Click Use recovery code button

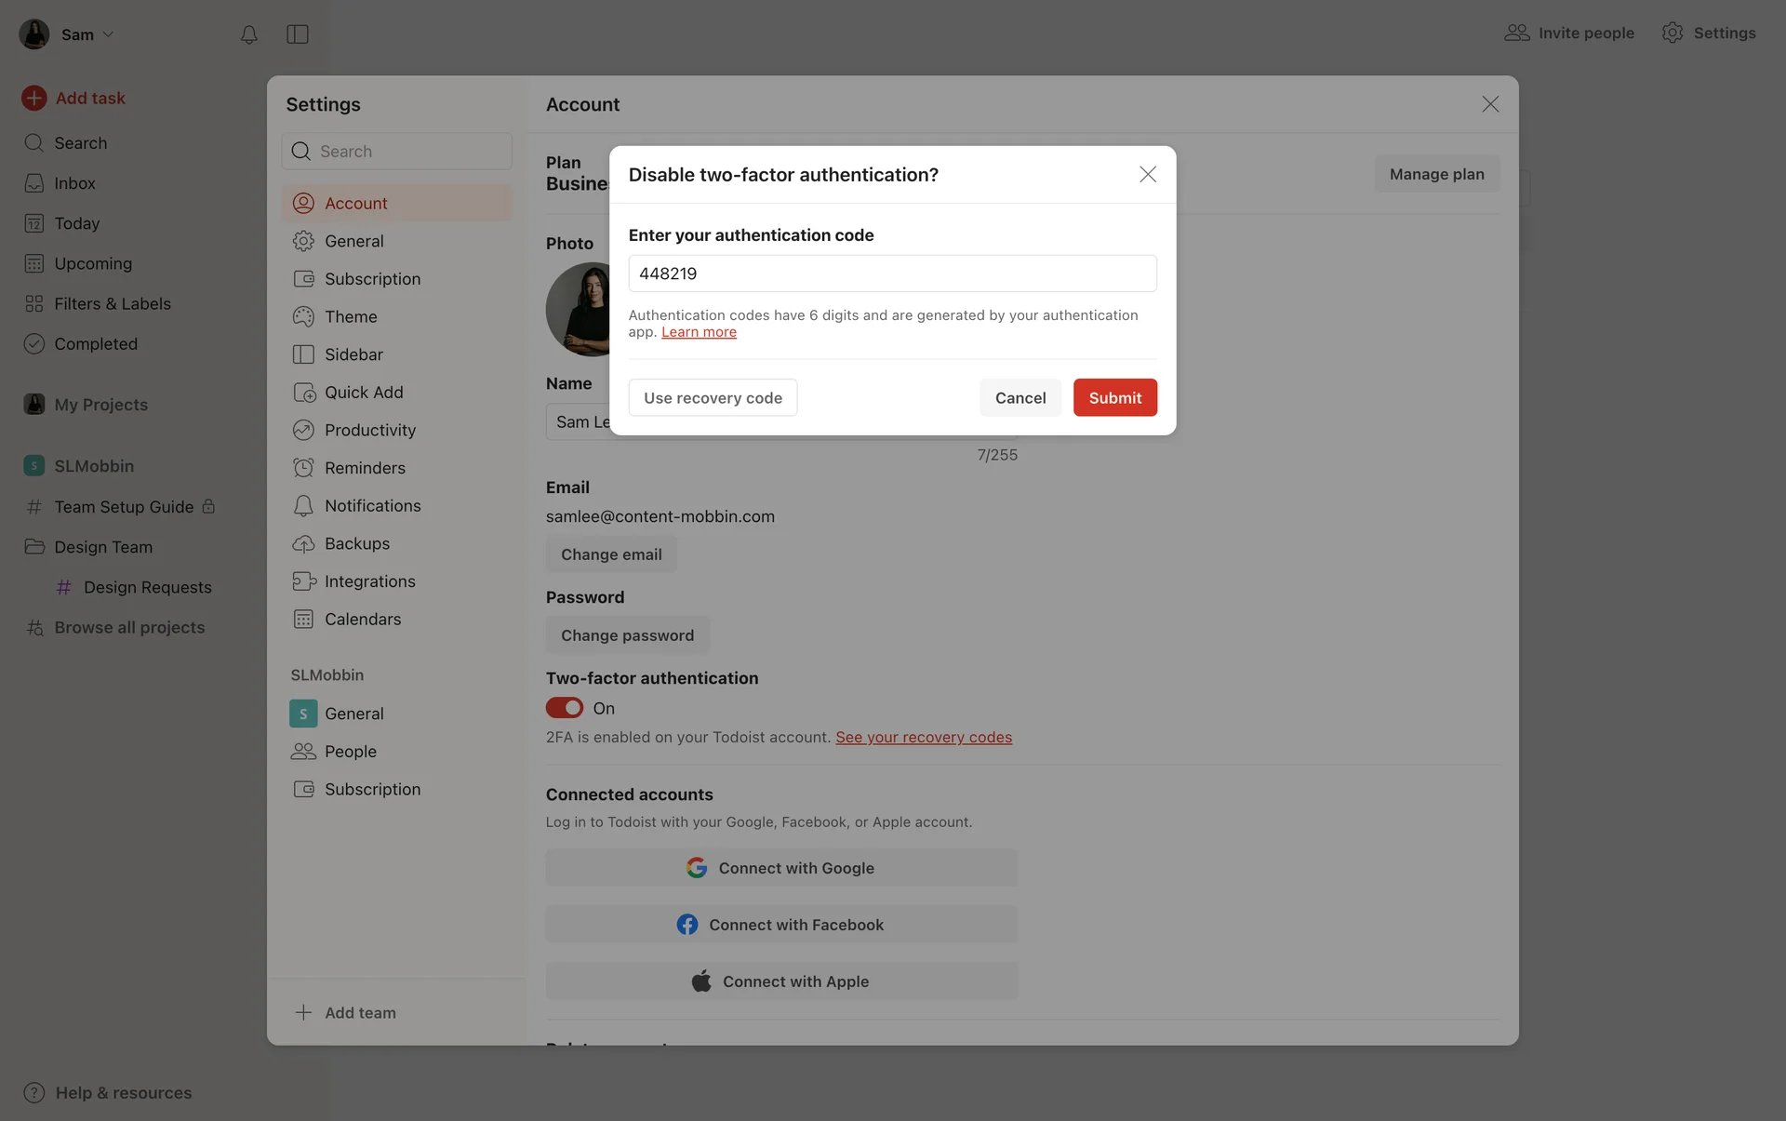(x=713, y=397)
